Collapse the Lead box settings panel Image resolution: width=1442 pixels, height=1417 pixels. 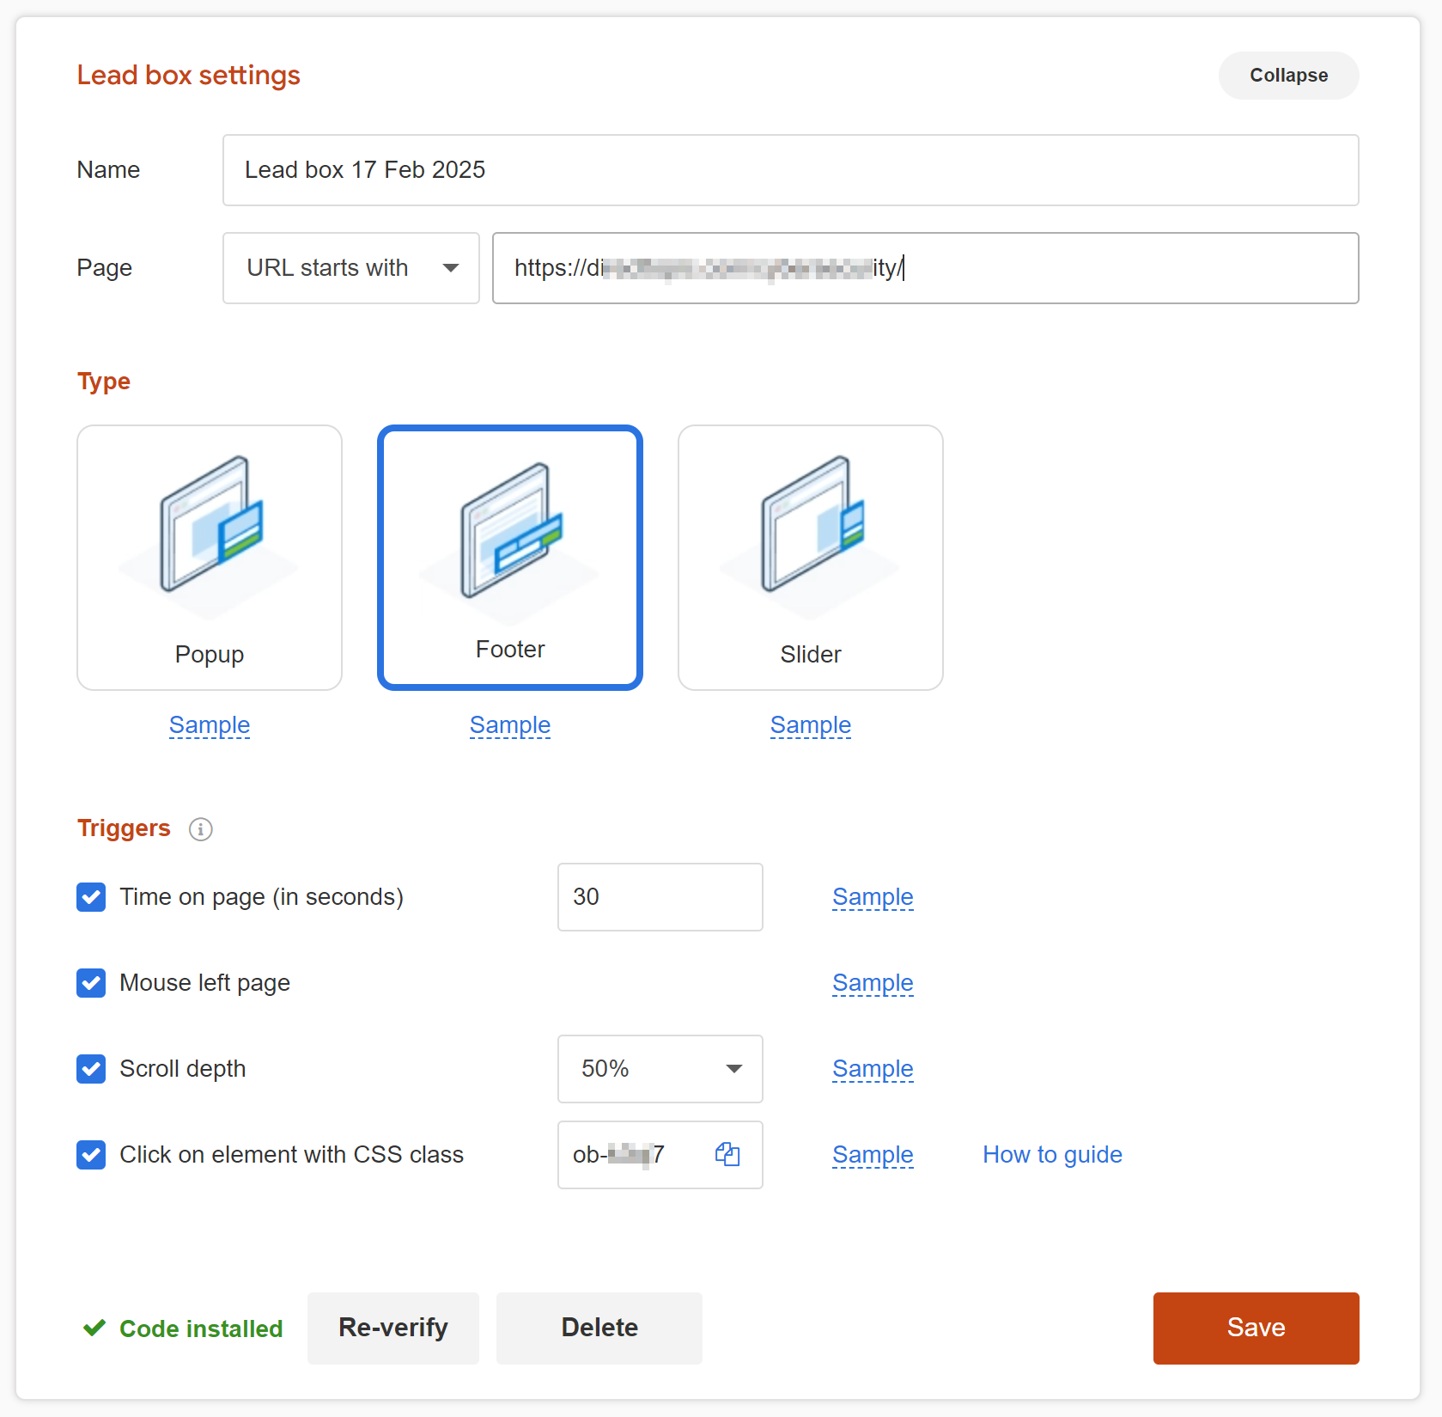coord(1287,75)
